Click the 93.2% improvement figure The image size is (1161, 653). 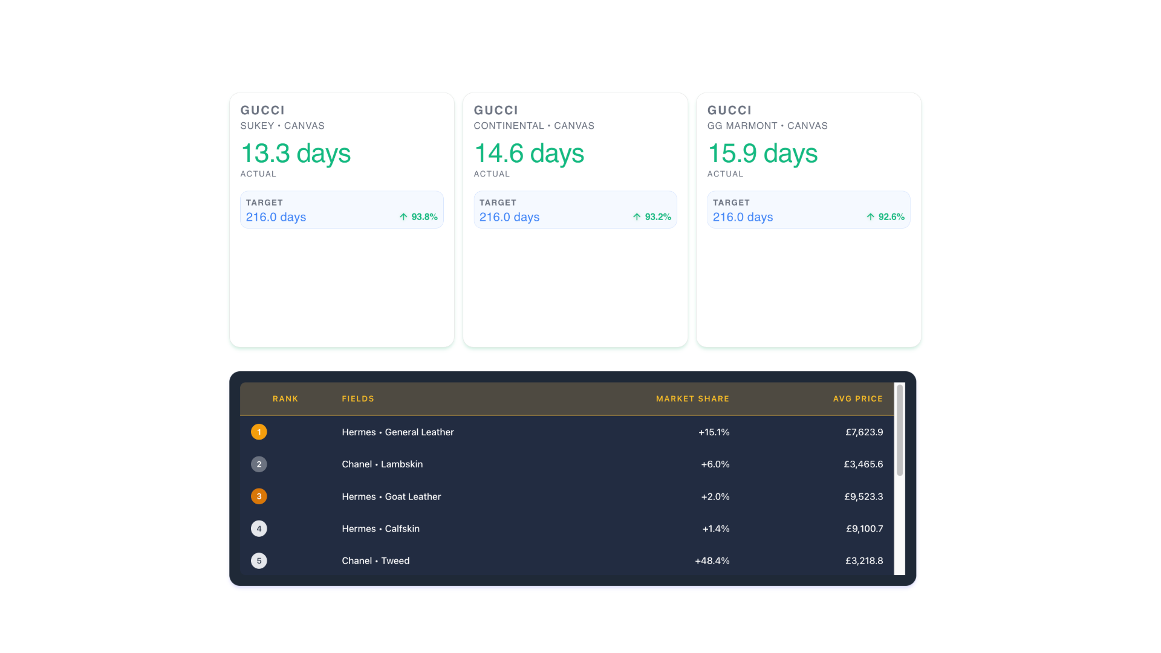coord(658,217)
